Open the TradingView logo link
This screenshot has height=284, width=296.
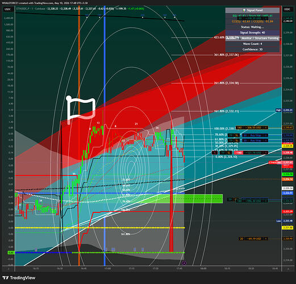(x=19, y=278)
